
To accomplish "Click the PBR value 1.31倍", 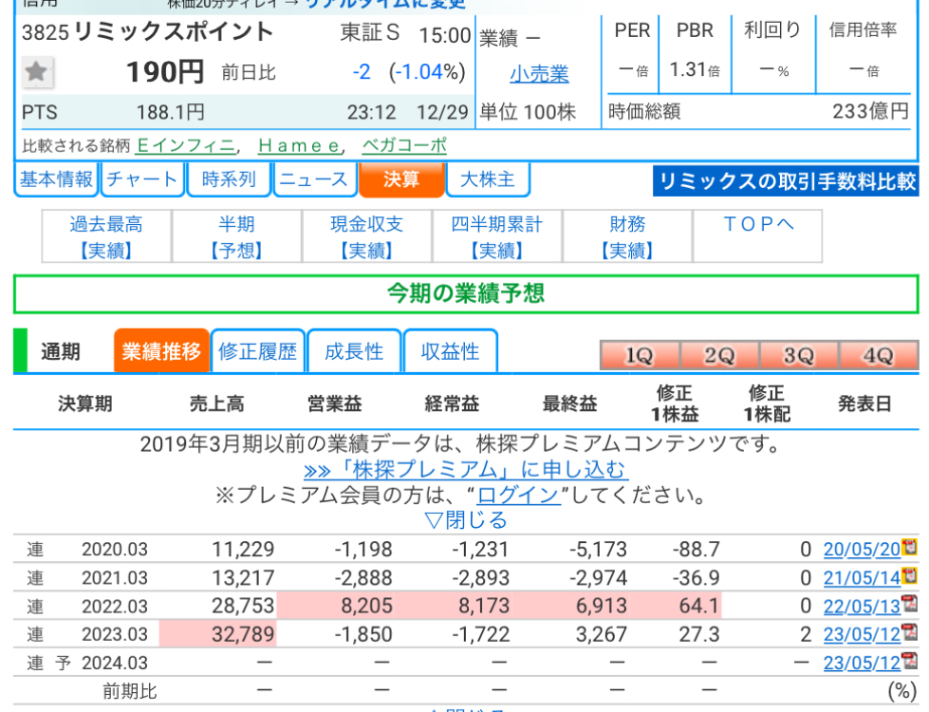I will point(695,70).
